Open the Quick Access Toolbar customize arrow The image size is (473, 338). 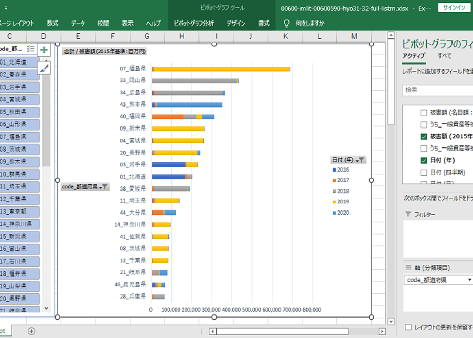point(6,8)
